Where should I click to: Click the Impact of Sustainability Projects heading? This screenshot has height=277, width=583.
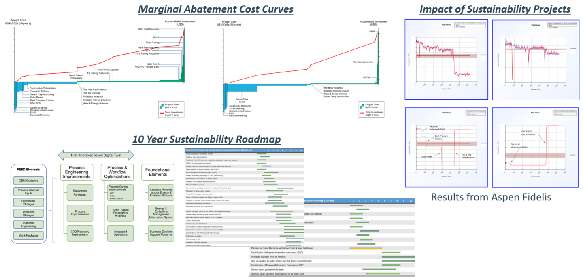pyautogui.click(x=495, y=9)
